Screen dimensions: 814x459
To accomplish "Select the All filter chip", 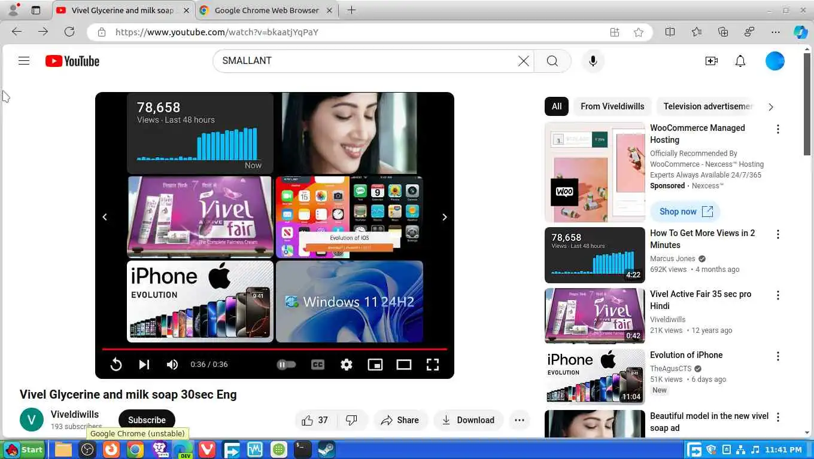I will [557, 106].
